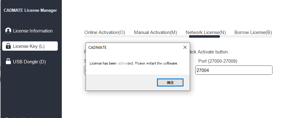Close the CADMATE dialog with X
Image resolution: width=287 pixels, height=118 pixels.
[185, 47]
